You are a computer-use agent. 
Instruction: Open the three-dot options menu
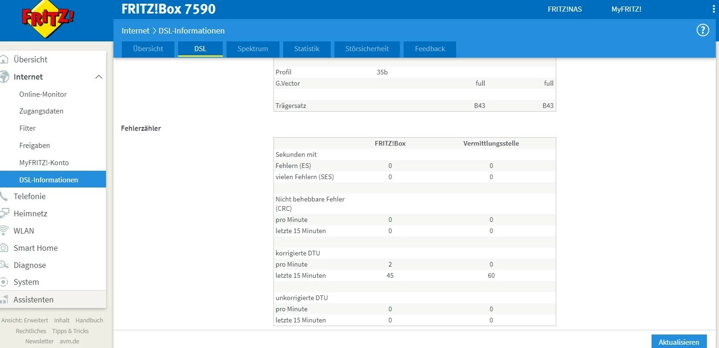point(714,9)
